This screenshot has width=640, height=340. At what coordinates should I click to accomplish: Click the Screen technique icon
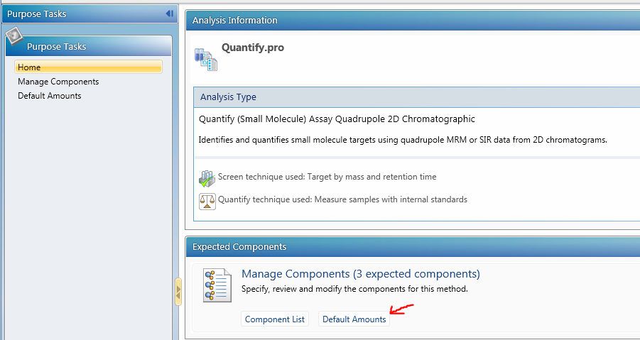[x=207, y=178]
